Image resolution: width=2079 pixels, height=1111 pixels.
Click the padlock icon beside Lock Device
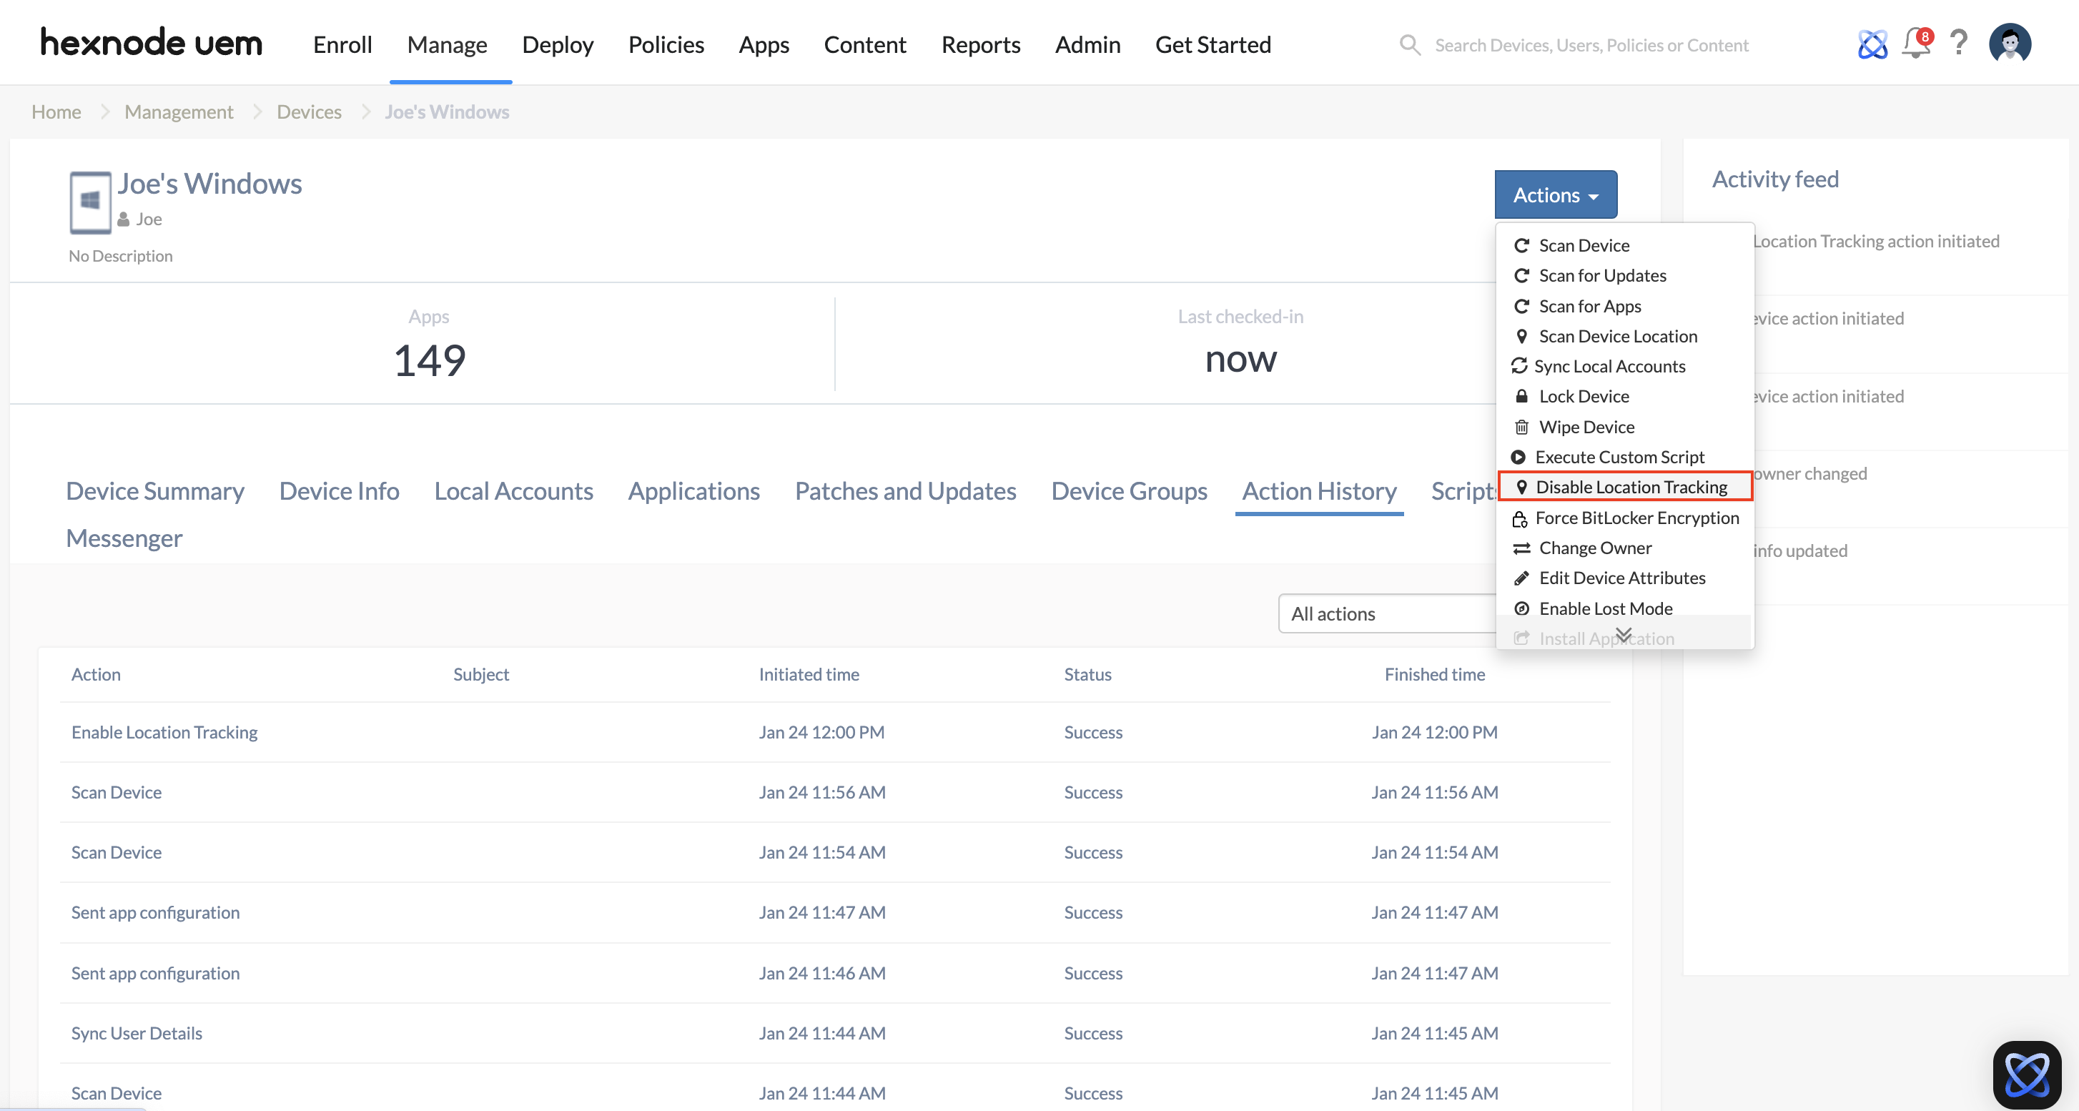(1521, 396)
